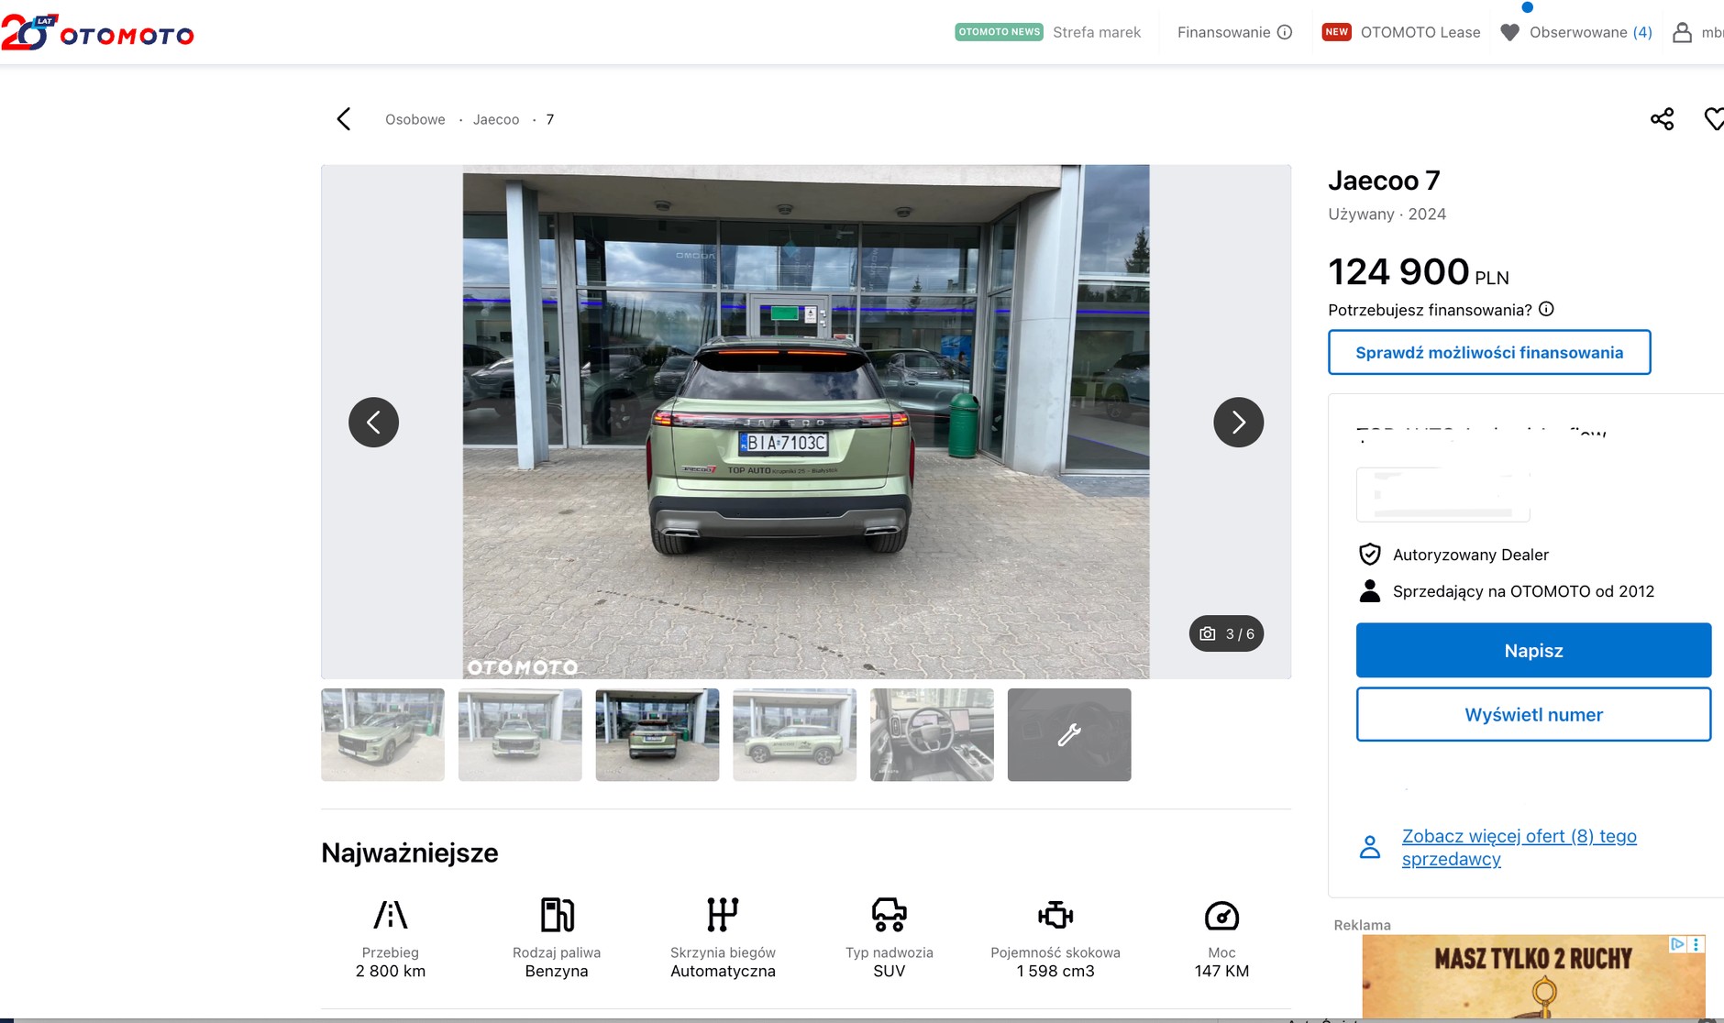This screenshot has width=1724, height=1023.
Task: Open the gallery via the camera '3/6' counter
Action: [1225, 632]
